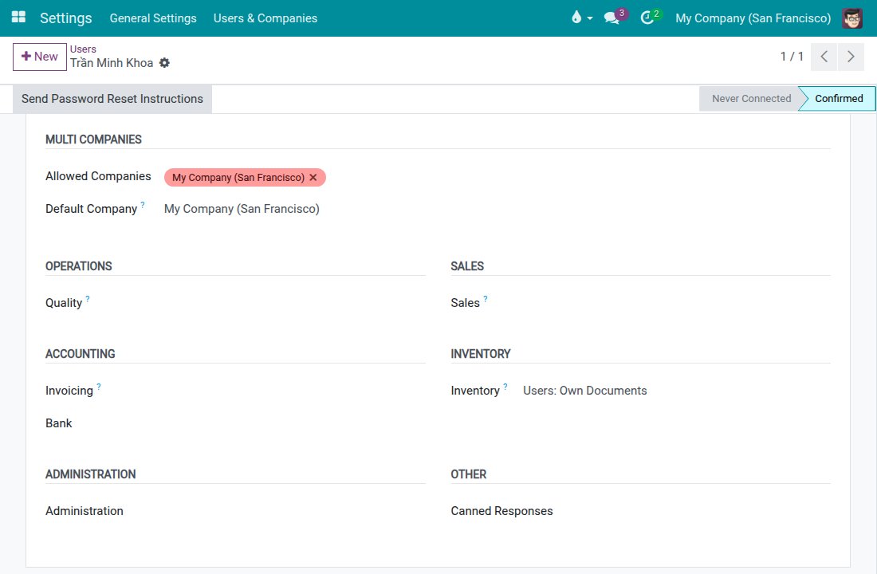Go to previous record arrow
This screenshot has height=574, width=877.
pos(824,57)
